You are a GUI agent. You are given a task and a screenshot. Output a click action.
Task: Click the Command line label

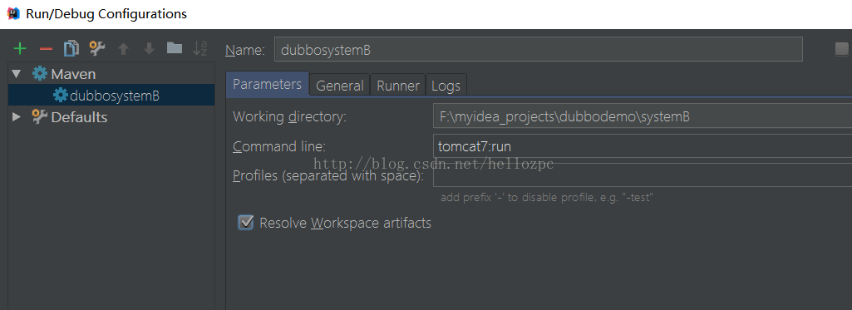pos(278,146)
